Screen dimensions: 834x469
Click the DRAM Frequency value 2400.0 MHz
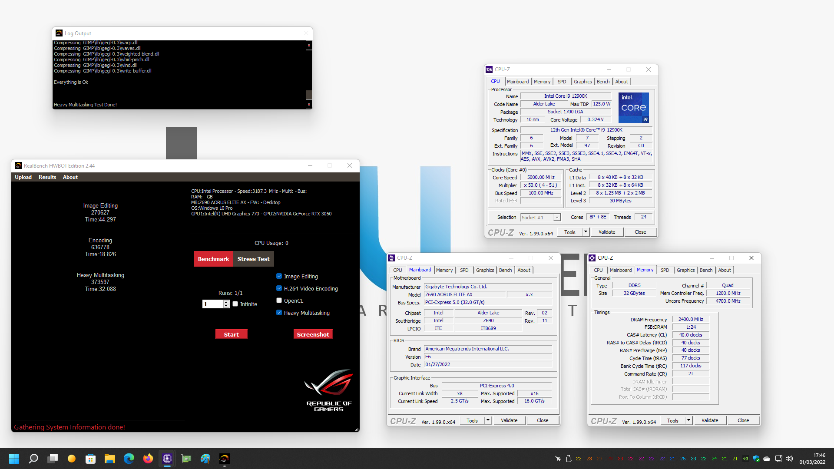(x=691, y=319)
